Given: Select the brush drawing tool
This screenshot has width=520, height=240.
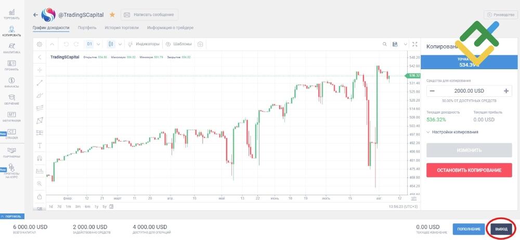Looking at the screenshot, I should (40, 95).
